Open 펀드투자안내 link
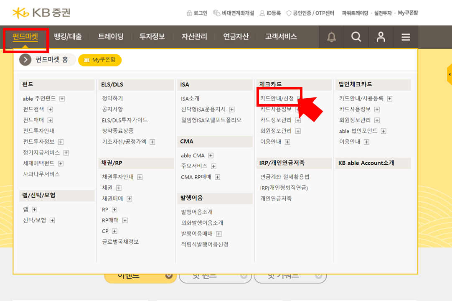 38,131
